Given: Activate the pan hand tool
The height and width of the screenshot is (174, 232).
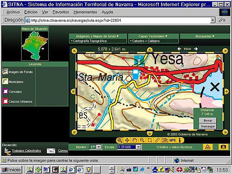Looking at the screenshot, I should pos(135,140).
